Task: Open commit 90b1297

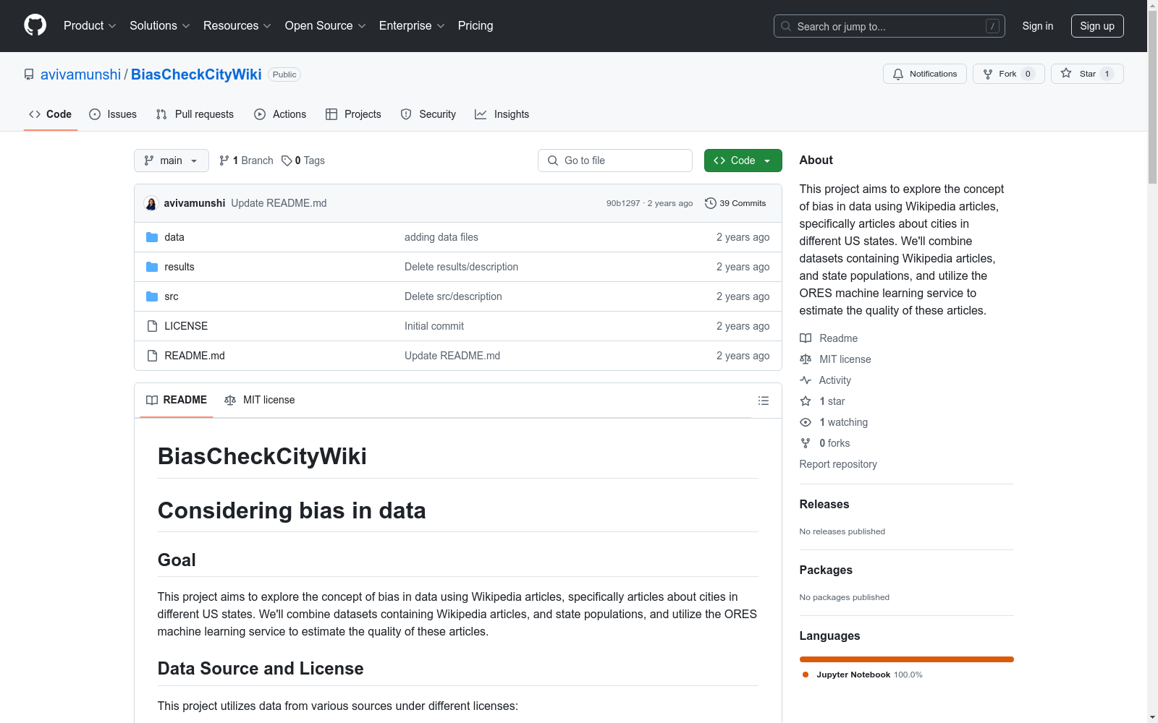Action: [623, 203]
